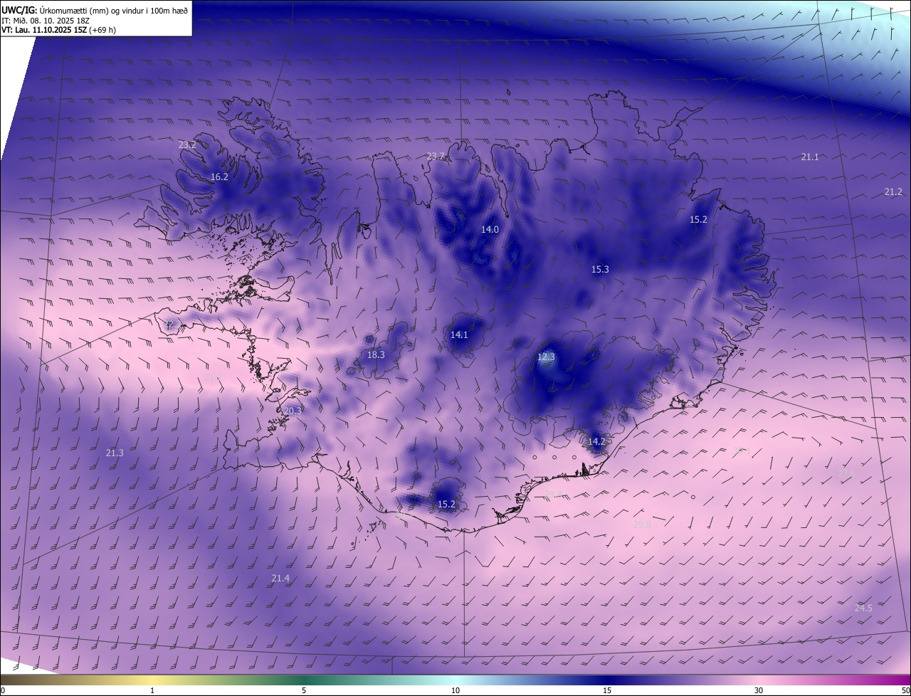The height and width of the screenshot is (696, 911).
Task: Click the '1' tick on the color scale
Action: tap(152, 690)
